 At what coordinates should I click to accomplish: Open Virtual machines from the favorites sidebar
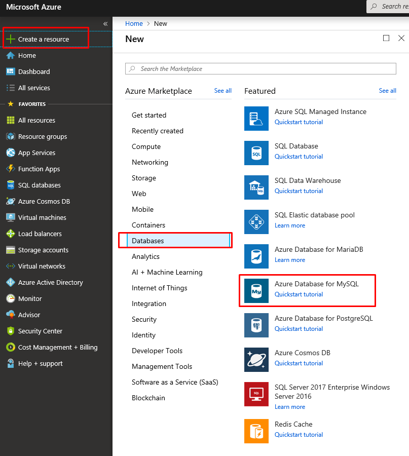click(42, 217)
